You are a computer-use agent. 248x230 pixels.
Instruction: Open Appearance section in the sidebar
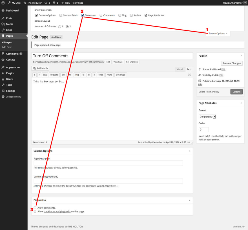(13, 67)
